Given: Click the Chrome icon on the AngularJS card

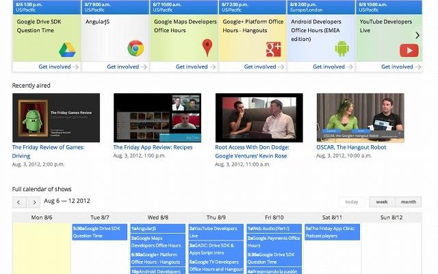Looking at the screenshot, I should pyautogui.click(x=136, y=48).
